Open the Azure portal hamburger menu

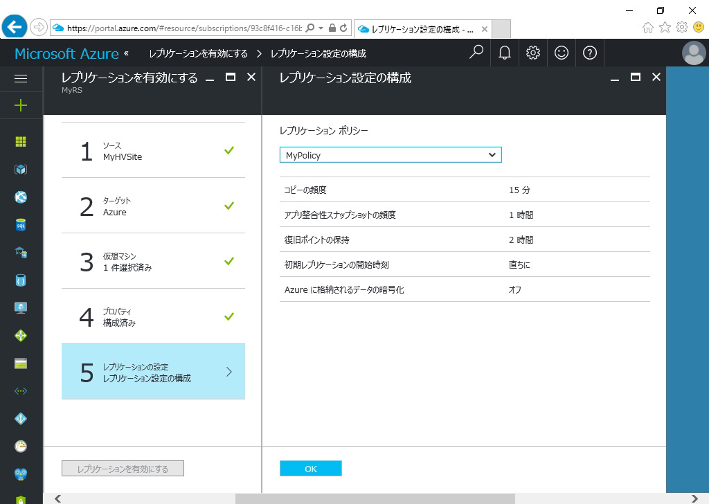(x=21, y=79)
